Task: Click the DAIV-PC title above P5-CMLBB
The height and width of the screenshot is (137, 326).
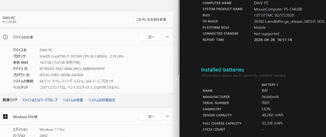Action: pyautogui.click(x=9, y=18)
